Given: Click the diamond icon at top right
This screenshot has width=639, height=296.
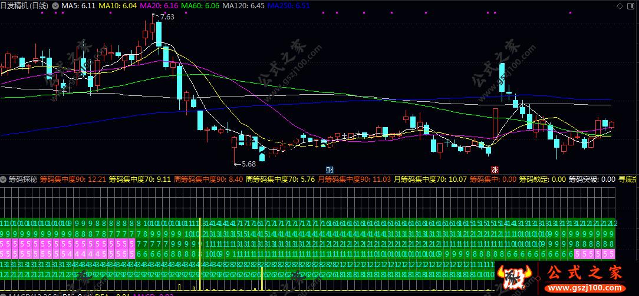Looking at the screenshot, I should click(620, 6).
